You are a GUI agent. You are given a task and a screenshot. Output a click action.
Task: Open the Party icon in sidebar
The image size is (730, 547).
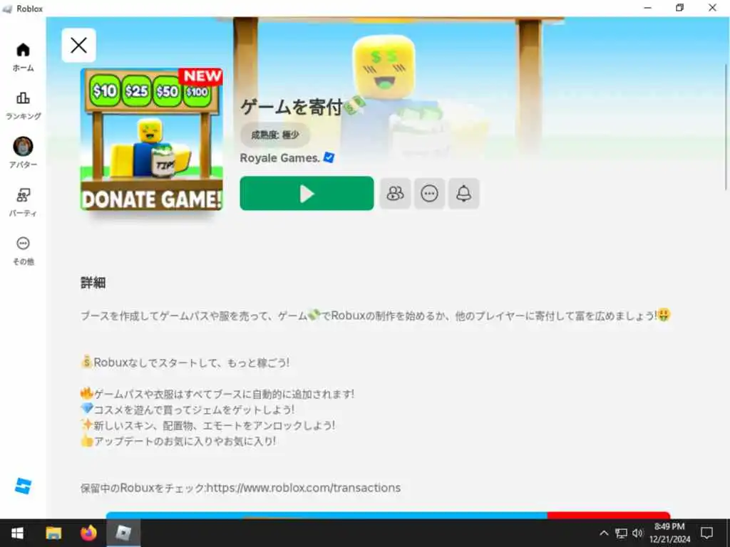click(x=23, y=195)
